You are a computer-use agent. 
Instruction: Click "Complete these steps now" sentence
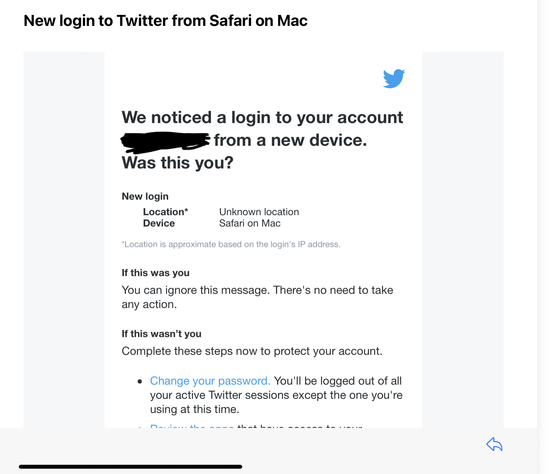tap(252, 351)
